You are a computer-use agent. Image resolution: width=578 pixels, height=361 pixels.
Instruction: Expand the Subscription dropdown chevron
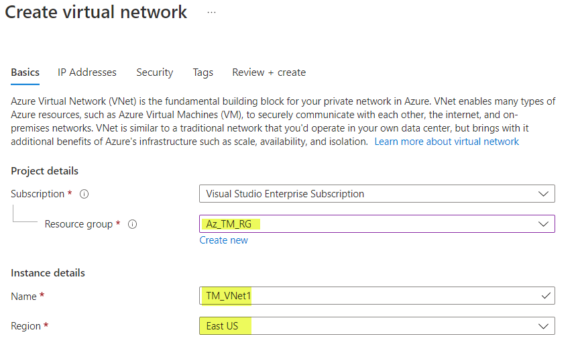543,194
